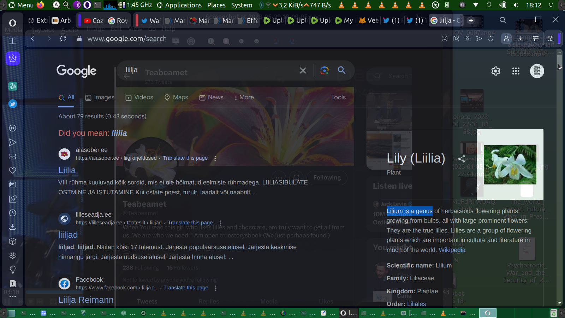Open the System menu in top panel
Screen dimensions: 565x318
pyautogui.click(x=242, y=5)
